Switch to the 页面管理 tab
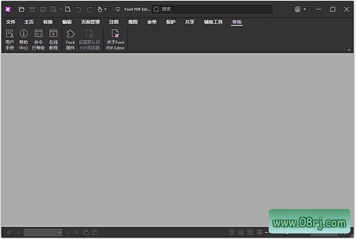This screenshot has height=239, width=356. click(90, 22)
